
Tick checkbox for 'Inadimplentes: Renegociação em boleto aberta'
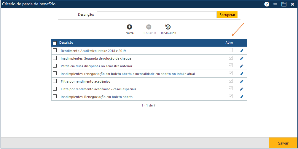55,96
